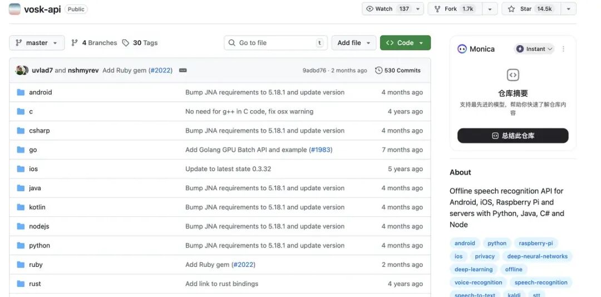The image size is (601, 297).
Task: Click the Public visibility badge
Action: coord(76,9)
